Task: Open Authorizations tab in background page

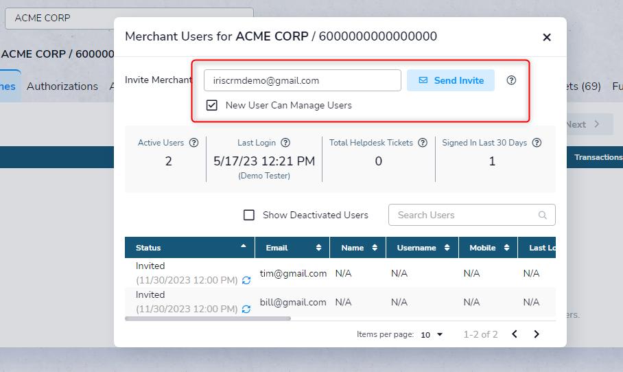Action: tap(62, 86)
